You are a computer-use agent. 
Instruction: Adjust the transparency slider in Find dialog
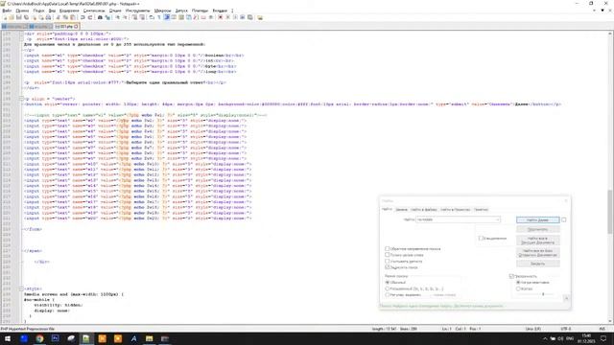(543, 294)
